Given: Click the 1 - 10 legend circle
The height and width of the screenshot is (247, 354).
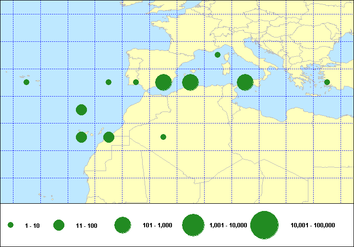Looking at the screenshot, I should (x=11, y=225).
